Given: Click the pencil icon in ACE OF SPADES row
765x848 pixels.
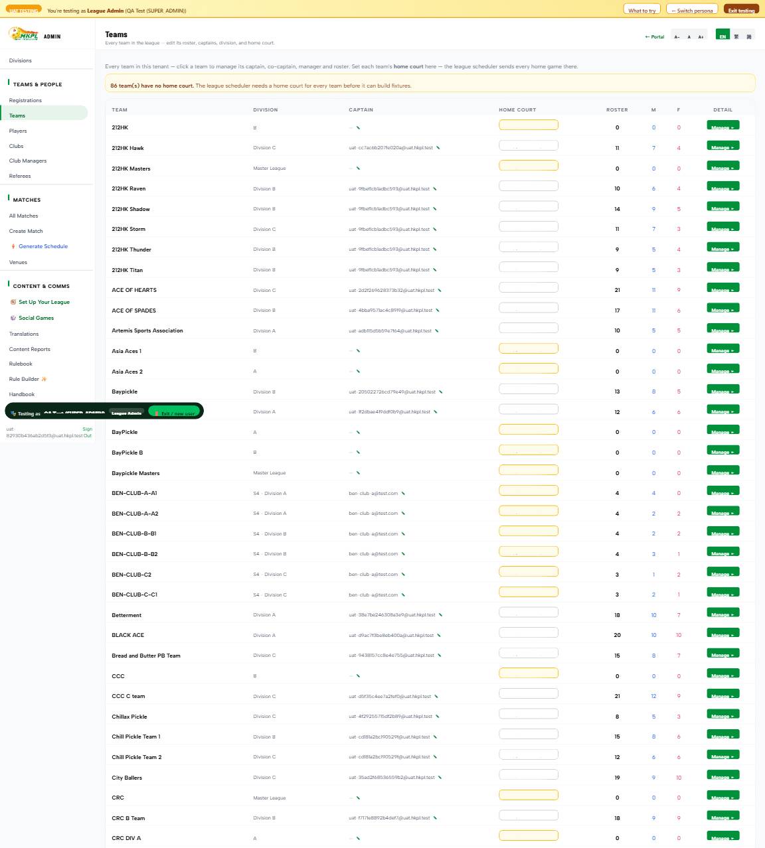Looking at the screenshot, I should [x=438, y=311].
